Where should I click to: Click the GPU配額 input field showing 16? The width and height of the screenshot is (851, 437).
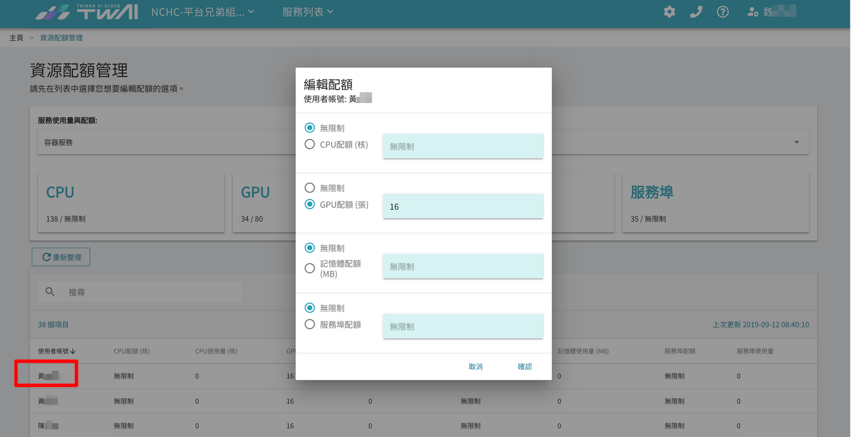[x=463, y=206]
